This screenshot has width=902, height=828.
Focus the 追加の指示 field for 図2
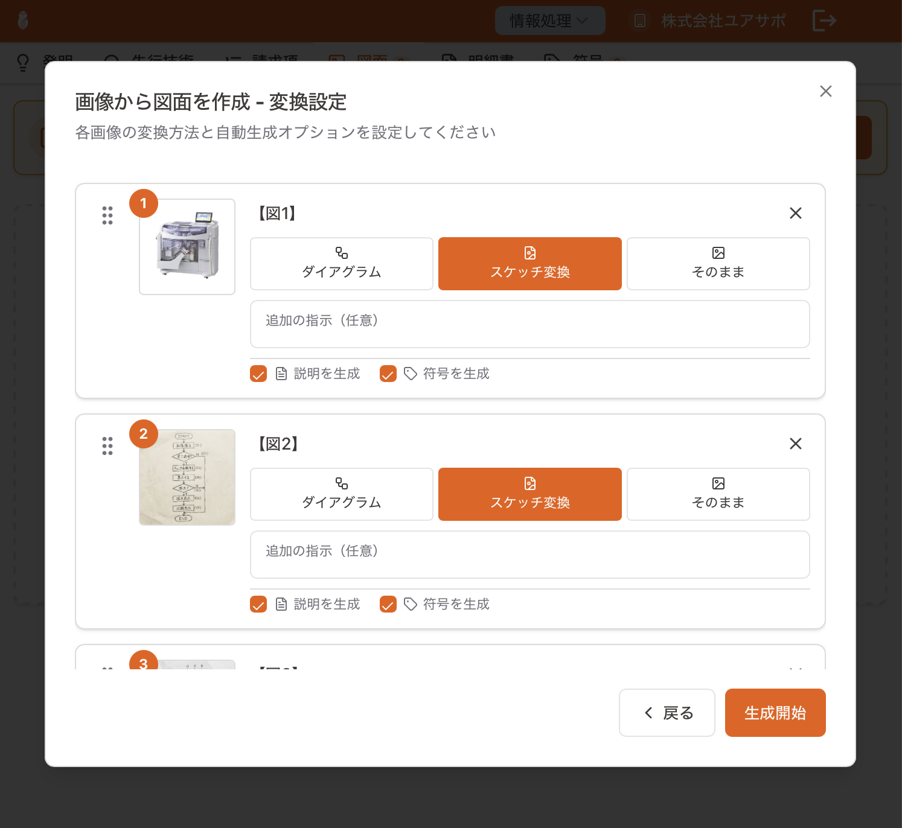pos(529,555)
